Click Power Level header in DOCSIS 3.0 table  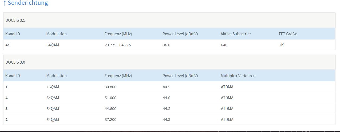click(x=180, y=76)
